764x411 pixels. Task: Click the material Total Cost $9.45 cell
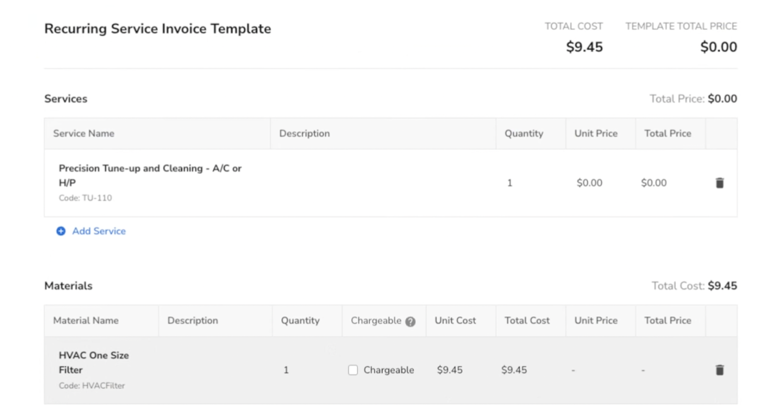point(514,370)
